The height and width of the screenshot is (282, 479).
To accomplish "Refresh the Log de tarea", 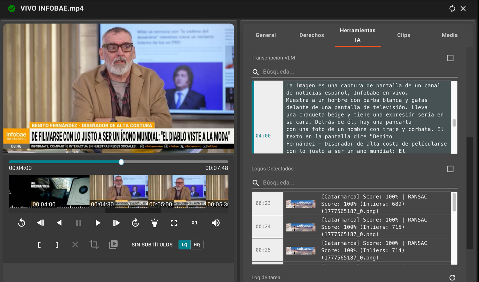I will pyautogui.click(x=452, y=278).
